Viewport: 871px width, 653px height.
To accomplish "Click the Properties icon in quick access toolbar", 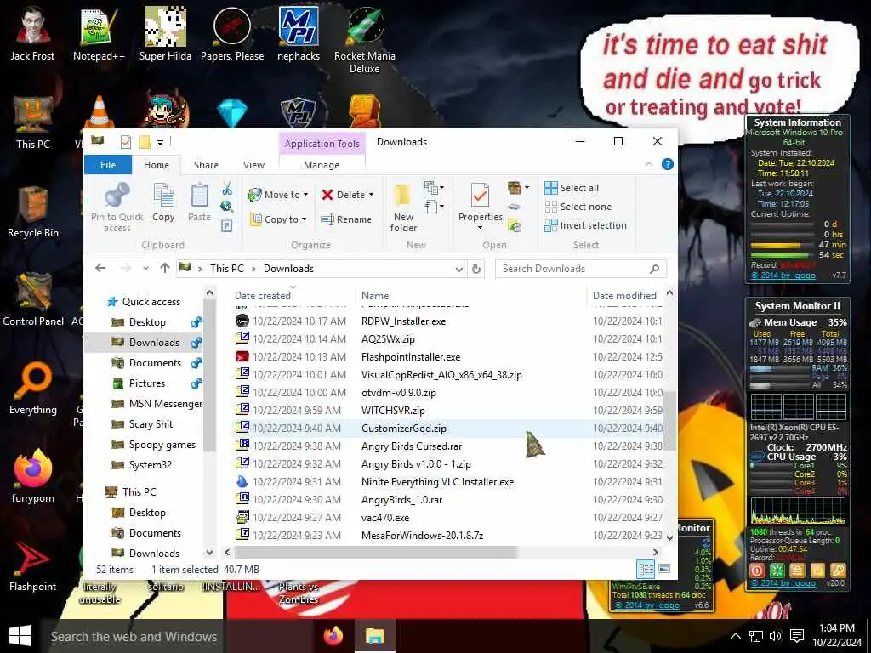I will (x=126, y=142).
